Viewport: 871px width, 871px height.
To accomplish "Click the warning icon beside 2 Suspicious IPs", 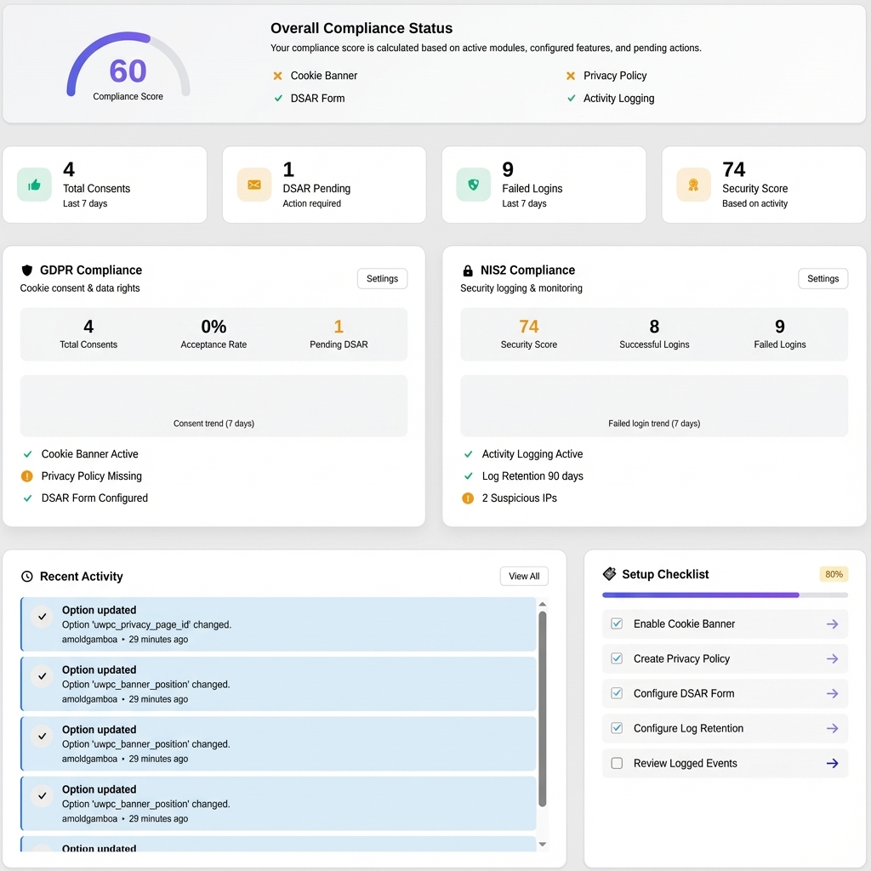I will [x=467, y=498].
